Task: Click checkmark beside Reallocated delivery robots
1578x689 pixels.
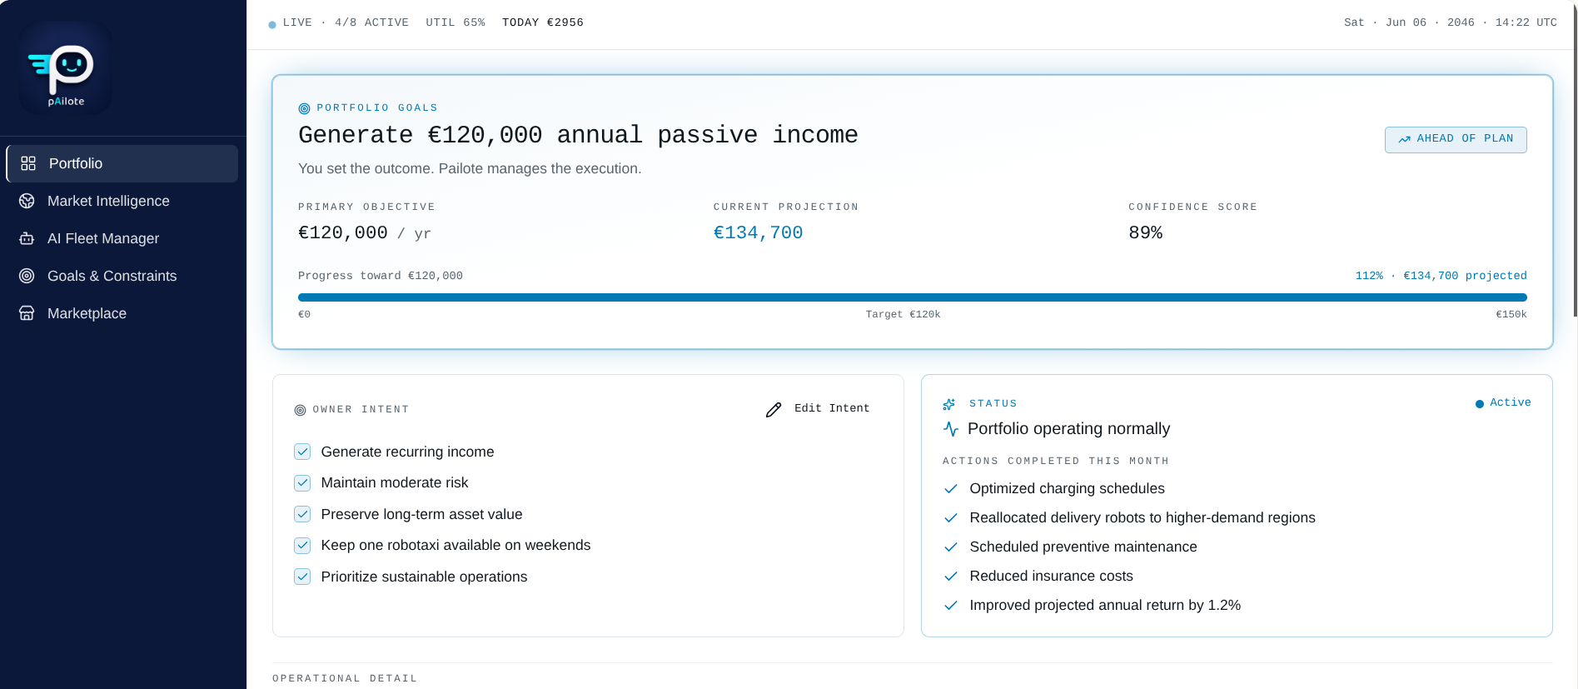Action: 951,518
